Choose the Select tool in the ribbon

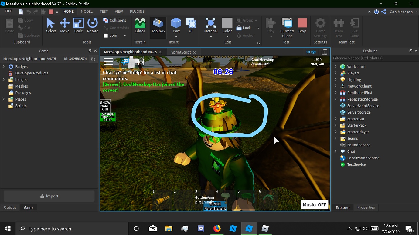coord(51,25)
